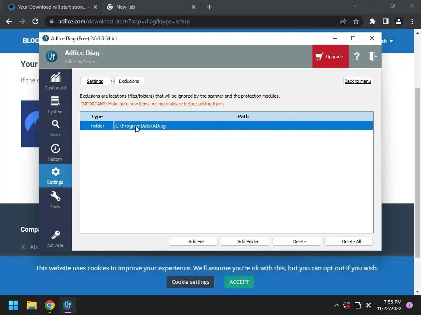Click the Delete button
The image size is (421, 315).
[297, 241]
